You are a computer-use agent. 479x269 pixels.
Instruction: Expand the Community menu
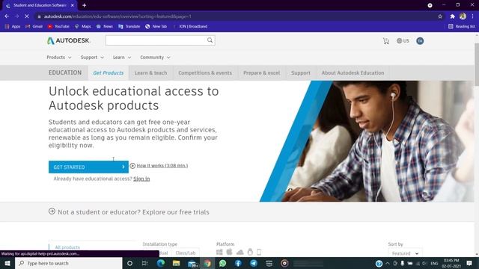[x=155, y=58]
